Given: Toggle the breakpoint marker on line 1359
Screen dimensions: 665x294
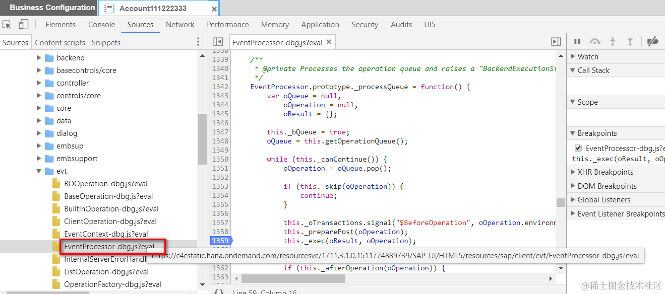Looking at the screenshot, I should [x=220, y=241].
